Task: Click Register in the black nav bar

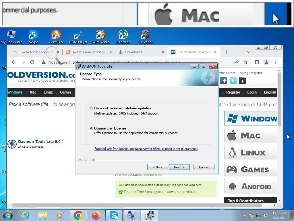Action: click(233, 92)
